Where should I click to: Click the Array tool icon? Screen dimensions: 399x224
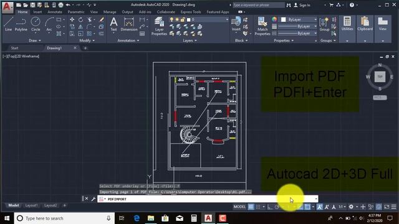(x=89, y=34)
